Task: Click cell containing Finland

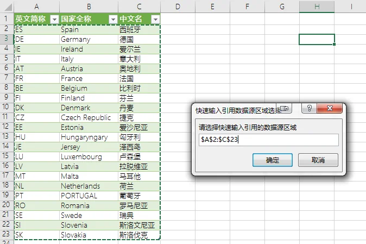Action: click(89, 98)
